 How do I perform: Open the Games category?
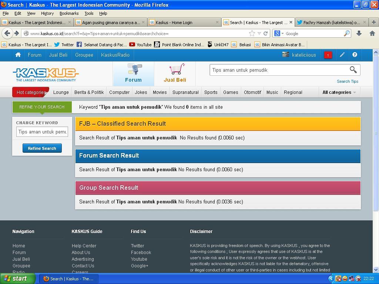pos(231,92)
